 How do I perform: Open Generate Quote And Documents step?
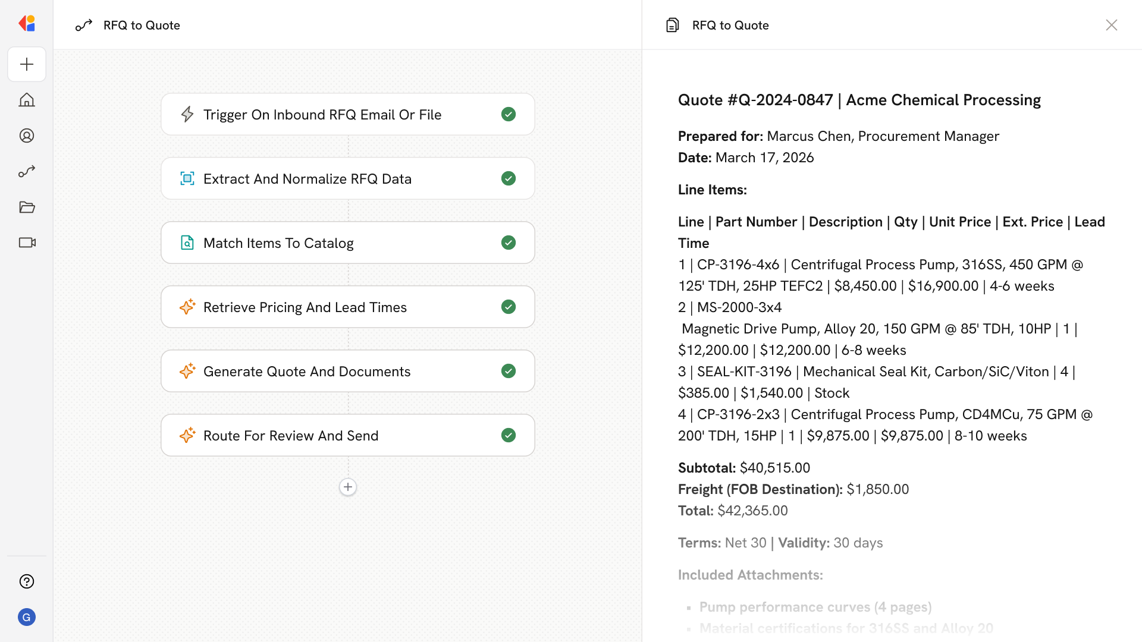click(307, 372)
